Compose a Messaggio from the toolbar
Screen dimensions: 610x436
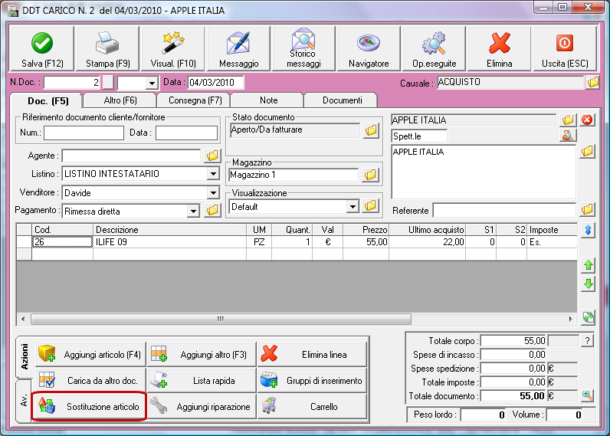pyautogui.click(x=238, y=48)
